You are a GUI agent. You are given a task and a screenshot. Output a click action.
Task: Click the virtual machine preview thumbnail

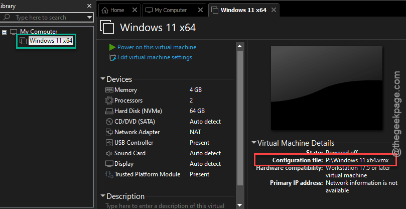(x=327, y=88)
